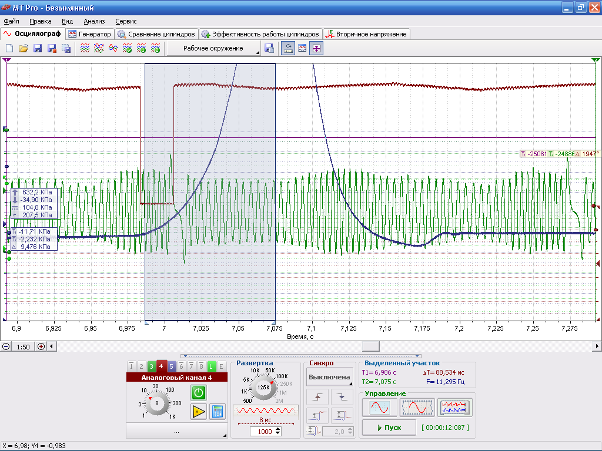Viewport: 602px width, 451px height.
Task: Switch to the Генератор tab
Action: (90, 34)
